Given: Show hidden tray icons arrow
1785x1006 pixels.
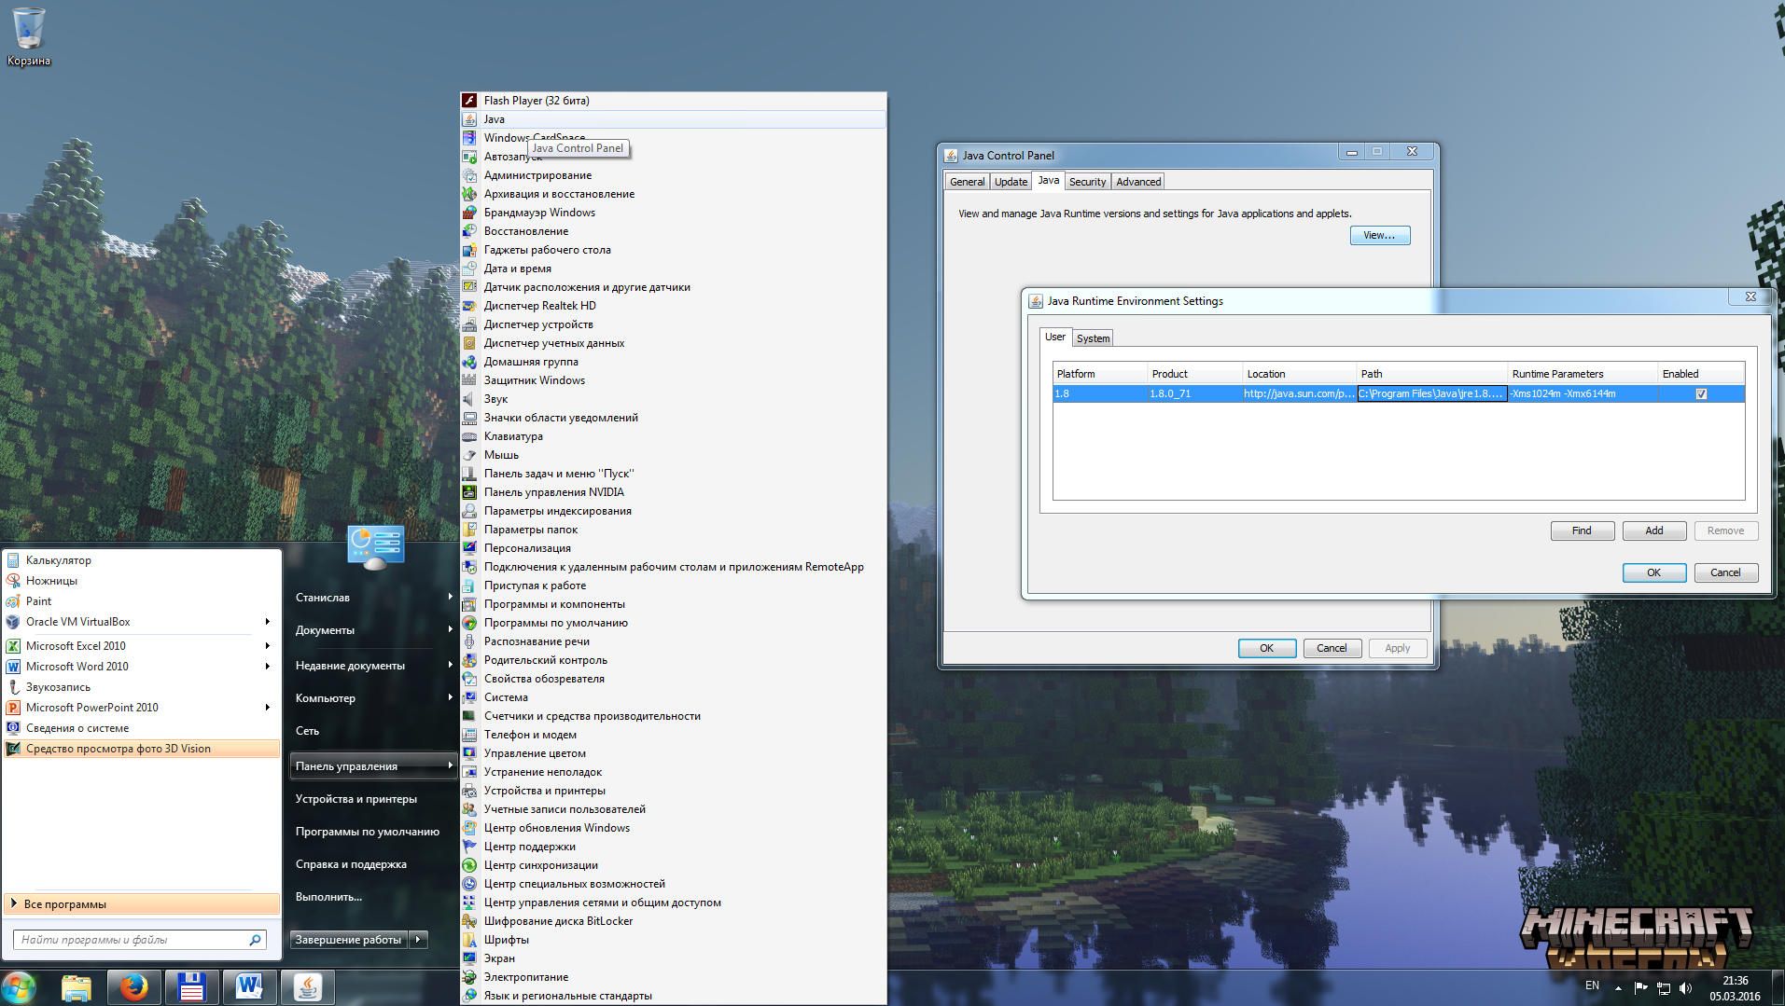Looking at the screenshot, I should pyautogui.click(x=1618, y=987).
